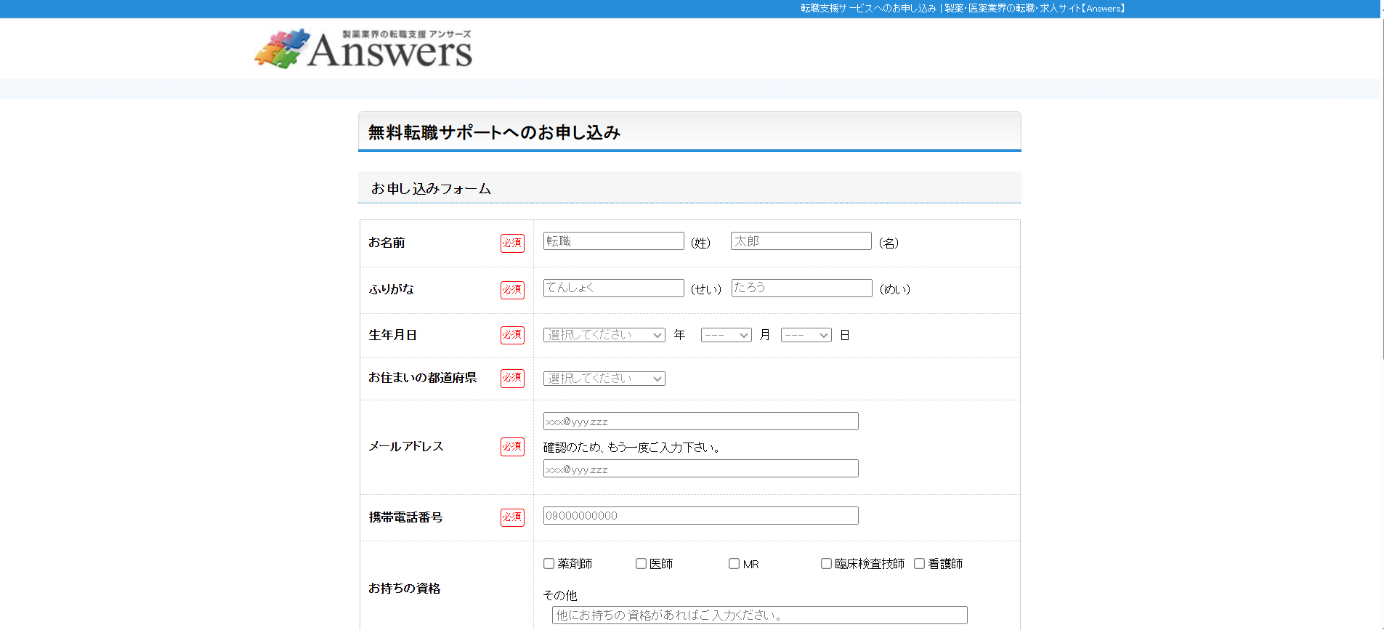The height and width of the screenshot is (630, 1384).
Task: Check the 医師 checkbox
Action: 641,564
